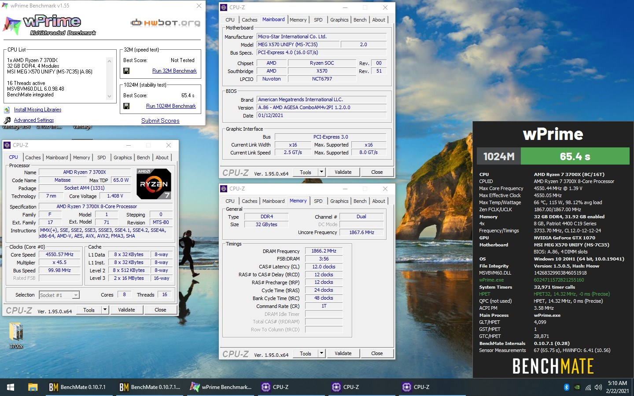Switch to the first CPU-Z taskbar item
This screenshot has width=634, height=396.
pos(292,387)
